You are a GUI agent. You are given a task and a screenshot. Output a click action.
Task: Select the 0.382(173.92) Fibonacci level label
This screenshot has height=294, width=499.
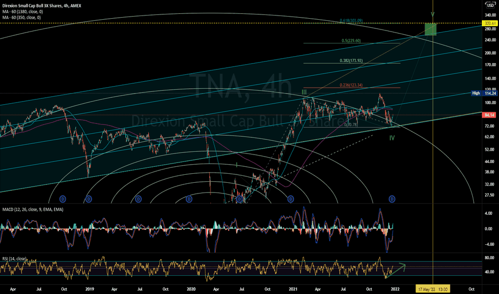point(351,61)
